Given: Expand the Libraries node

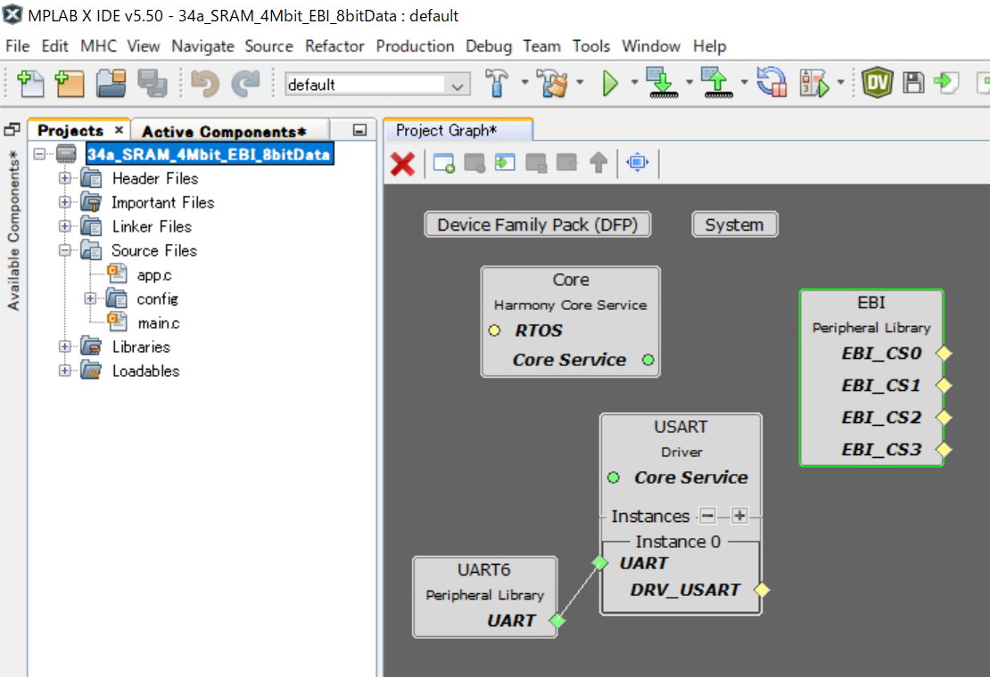Looking at the screenshot, I should 64,347.
